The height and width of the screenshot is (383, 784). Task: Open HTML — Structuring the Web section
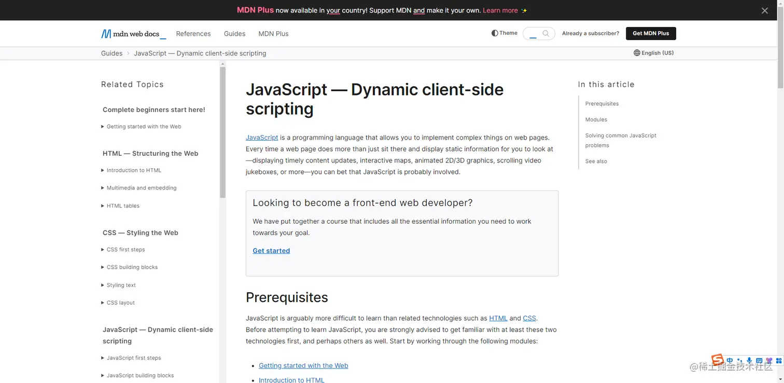tap(150, 154)
